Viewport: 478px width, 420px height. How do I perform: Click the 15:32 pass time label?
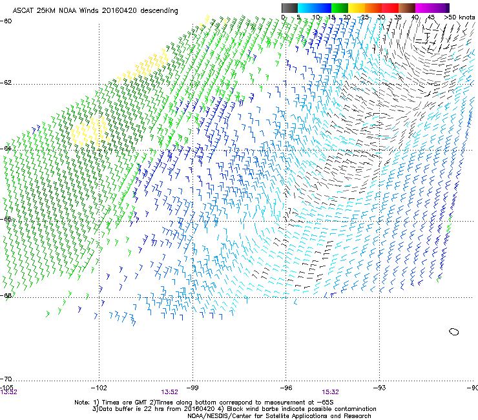331,392
